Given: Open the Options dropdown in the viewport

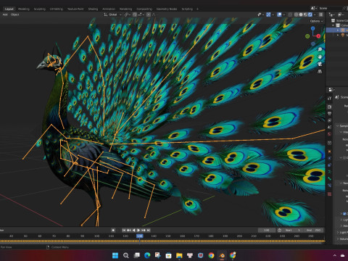Looking at the screenshot, I should click(316, 21).
